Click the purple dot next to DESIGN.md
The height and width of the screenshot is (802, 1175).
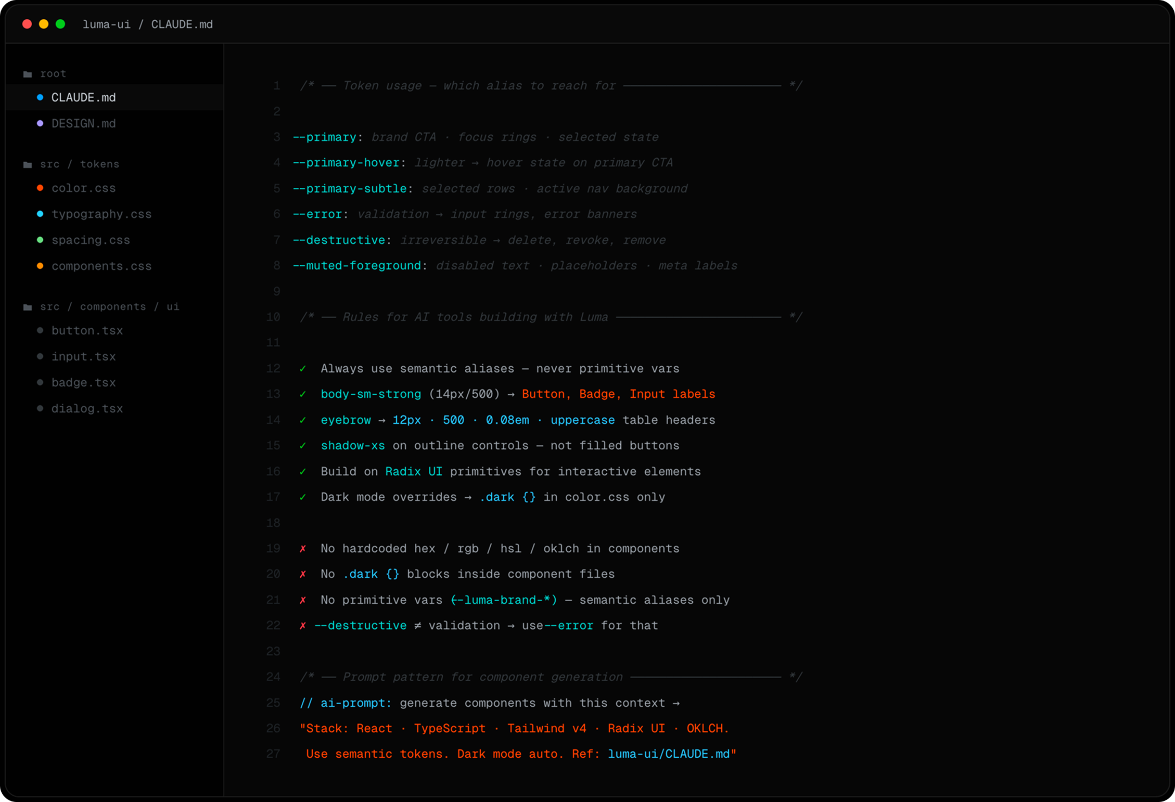pyautogui.click(x=40, y=123)
